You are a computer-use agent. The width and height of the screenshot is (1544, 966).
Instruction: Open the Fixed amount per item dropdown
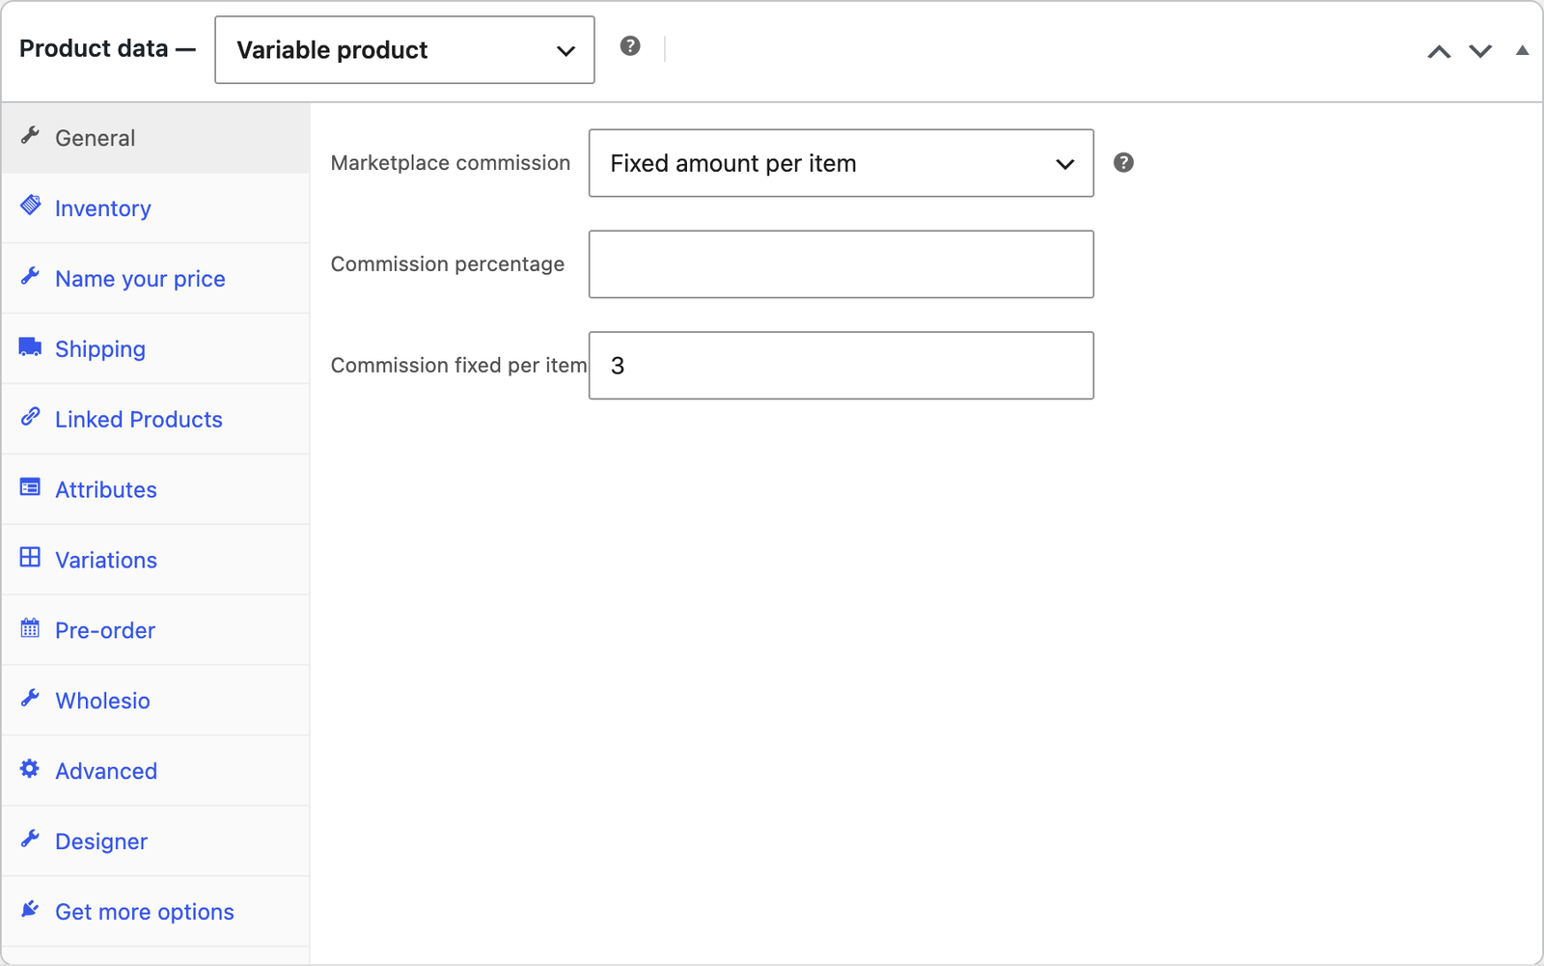pyautogui.click(x=841, y=163)
